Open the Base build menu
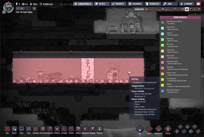Viewport: 204px width, 137px height. click(7, 129)
